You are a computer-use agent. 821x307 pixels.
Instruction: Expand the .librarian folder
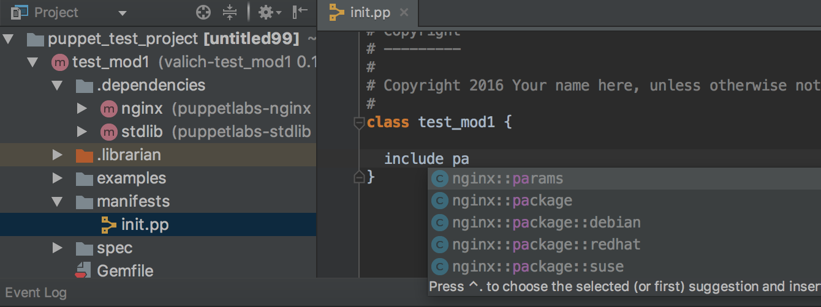[x=58, y=155]
